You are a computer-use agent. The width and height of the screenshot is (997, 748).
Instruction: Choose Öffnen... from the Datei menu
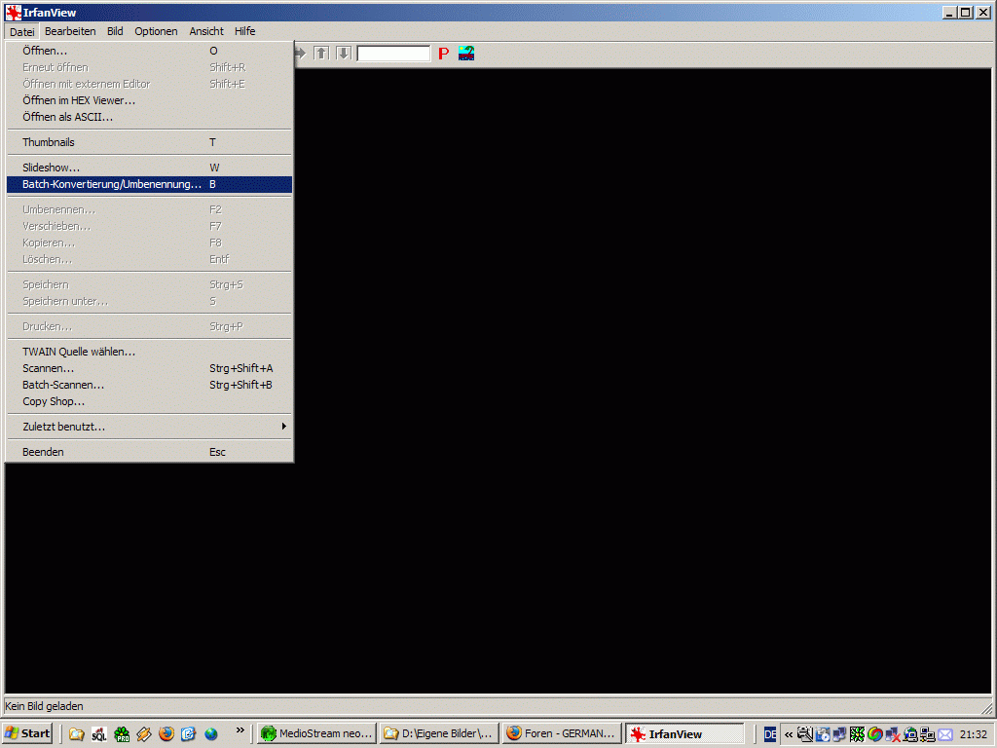149,51
